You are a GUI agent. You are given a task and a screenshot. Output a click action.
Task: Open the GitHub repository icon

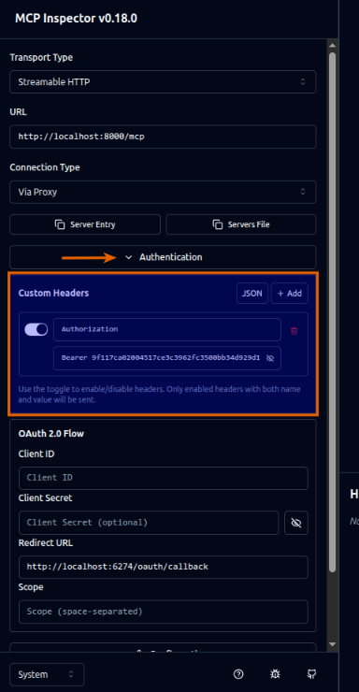(311, 674)
